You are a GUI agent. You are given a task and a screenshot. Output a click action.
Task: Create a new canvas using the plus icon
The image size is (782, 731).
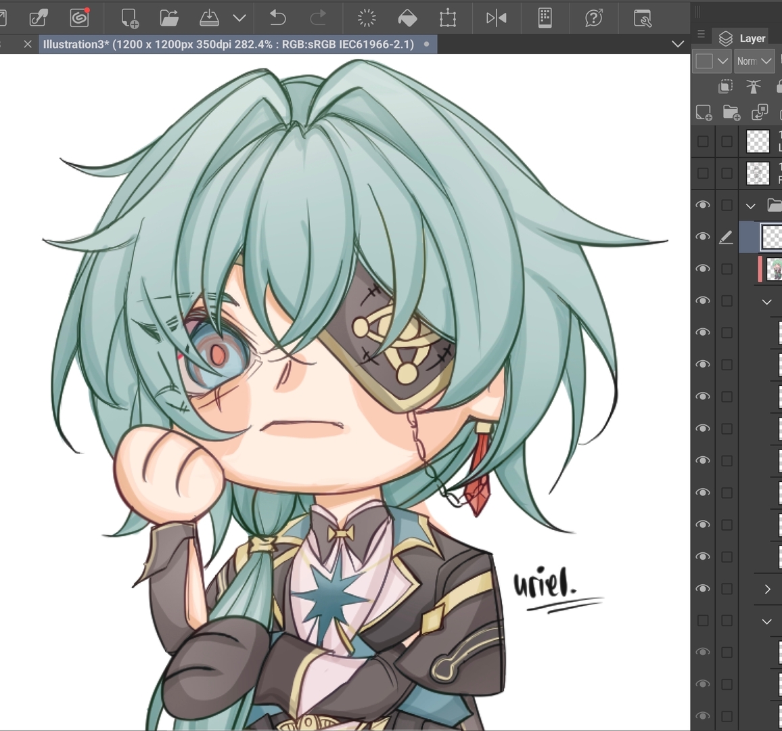129,18
